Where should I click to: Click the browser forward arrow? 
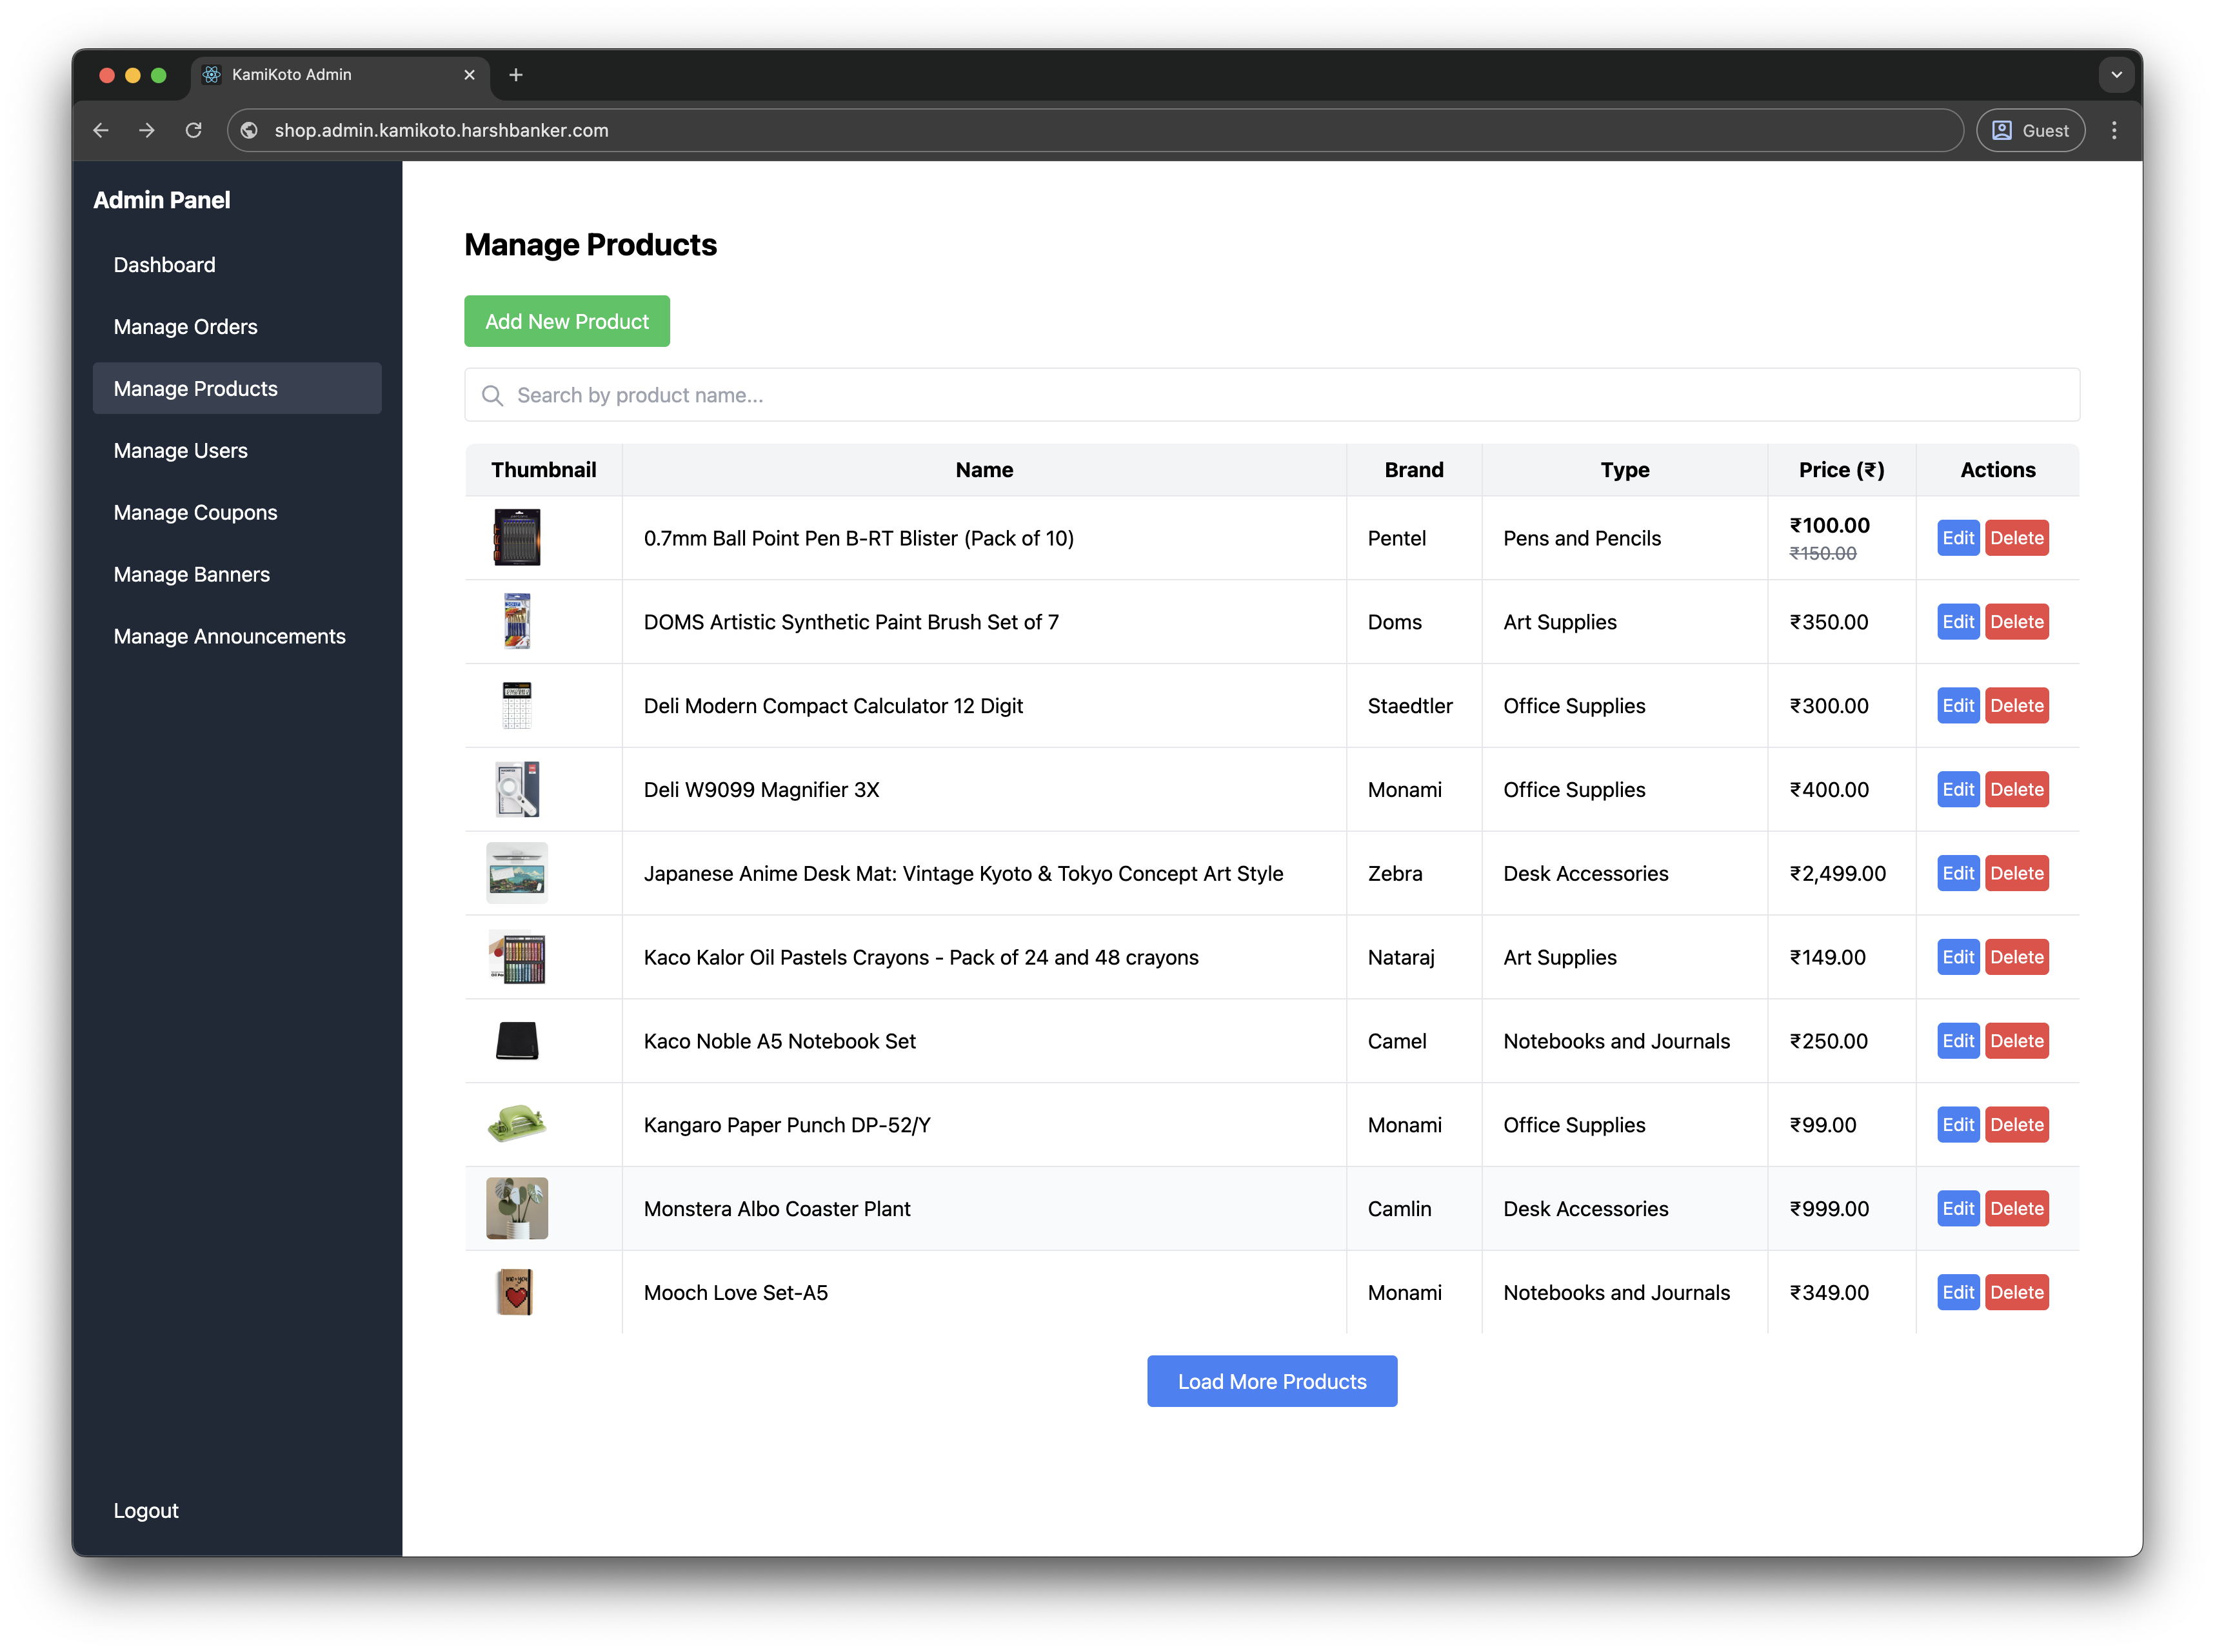(x=147, y=130)
